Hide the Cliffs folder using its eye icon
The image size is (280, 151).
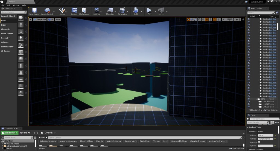point(249,99)
